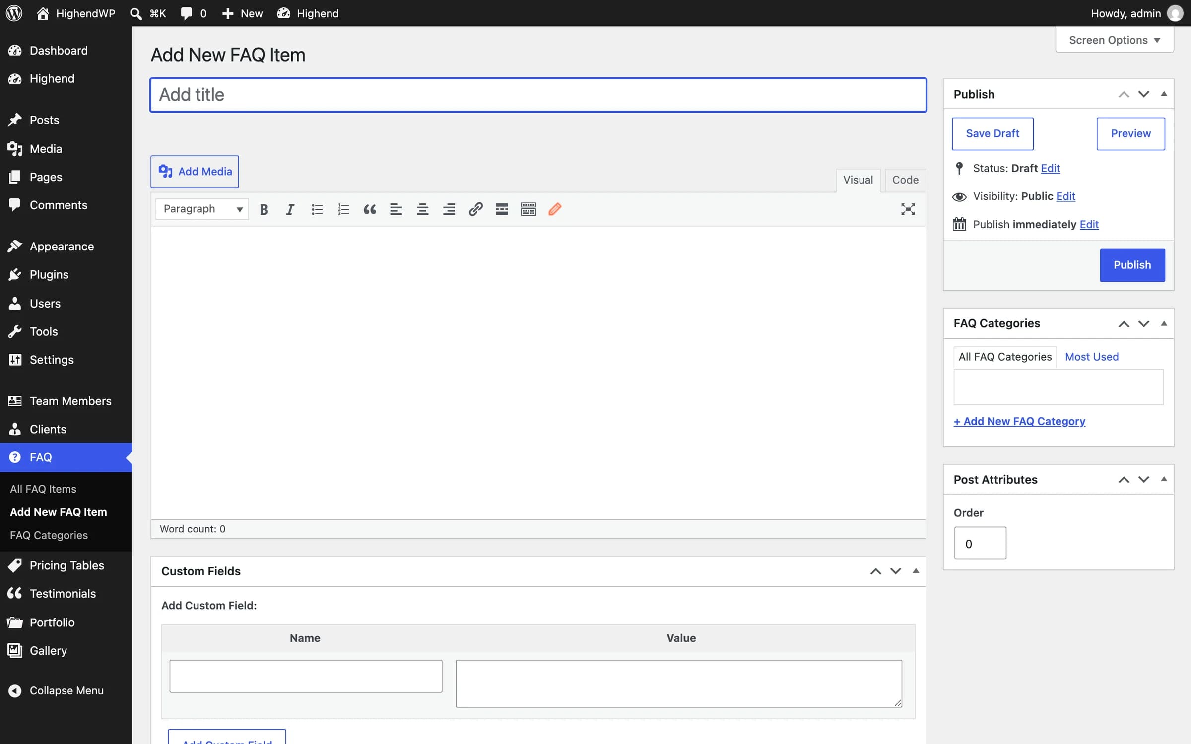Insert or edit link
The image size is (1191, 744).
pos(475,209)
